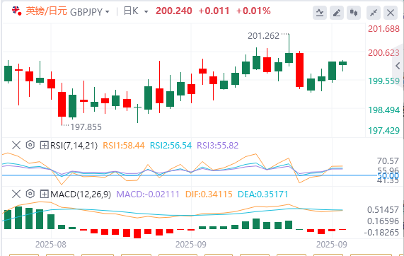Expand the MACD panel plus box

click(44, 194)
